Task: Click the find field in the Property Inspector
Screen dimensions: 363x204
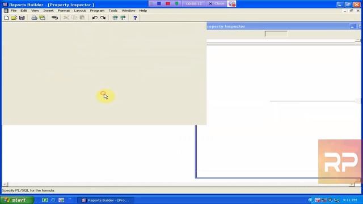Action: 276,34
